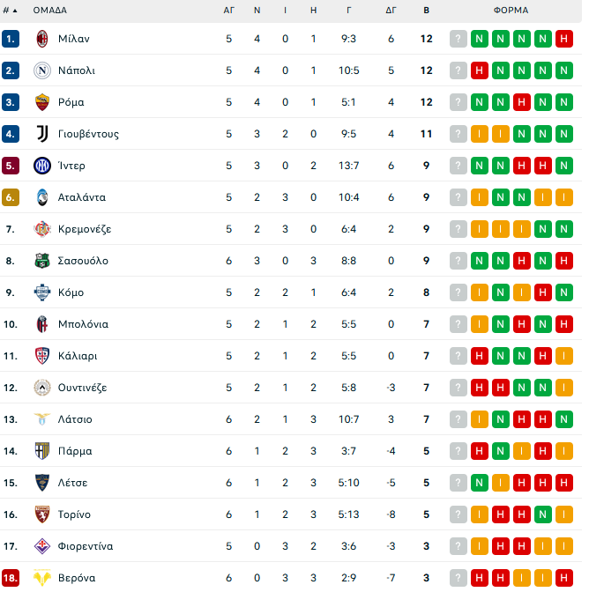Click the ΔΓ goal difference header

pos(391,11)
